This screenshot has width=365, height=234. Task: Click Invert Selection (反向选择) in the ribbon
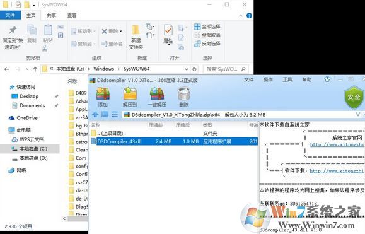pos(207,44)
